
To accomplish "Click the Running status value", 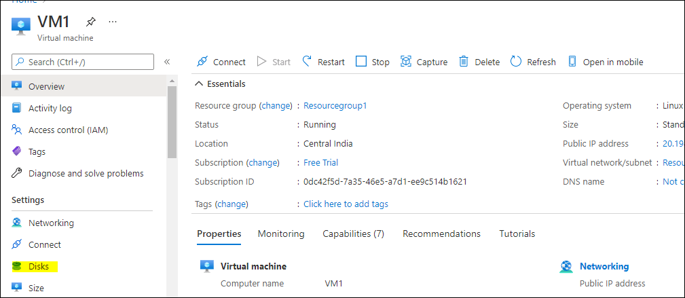I will pos(320,124).
